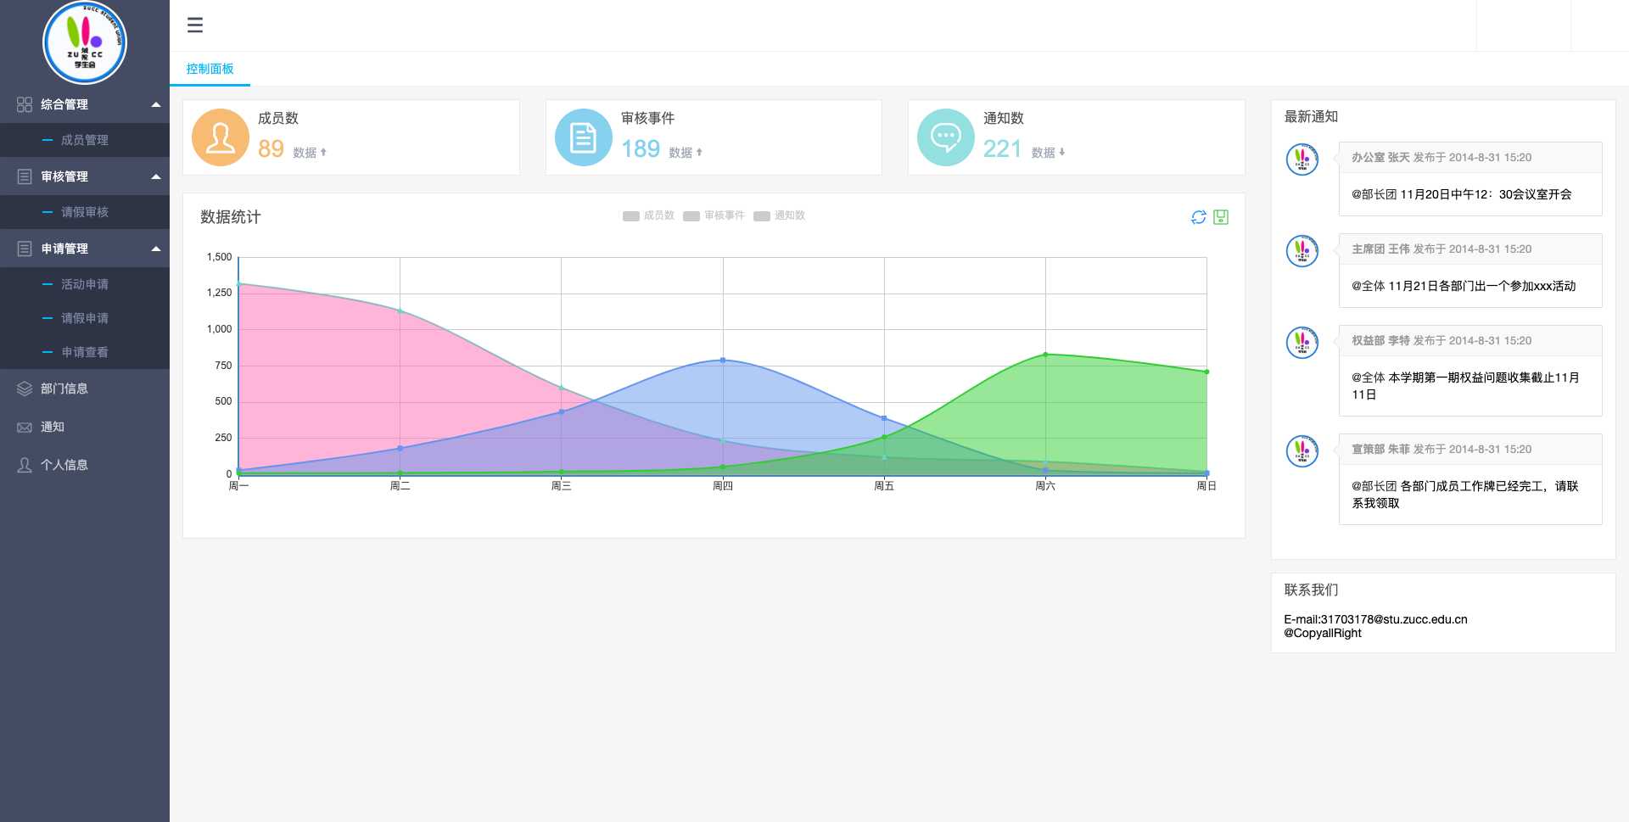Click the 办公室 张天 notice header
The height and width of the screenshot is (822, 1629).
click(1470, 158)
